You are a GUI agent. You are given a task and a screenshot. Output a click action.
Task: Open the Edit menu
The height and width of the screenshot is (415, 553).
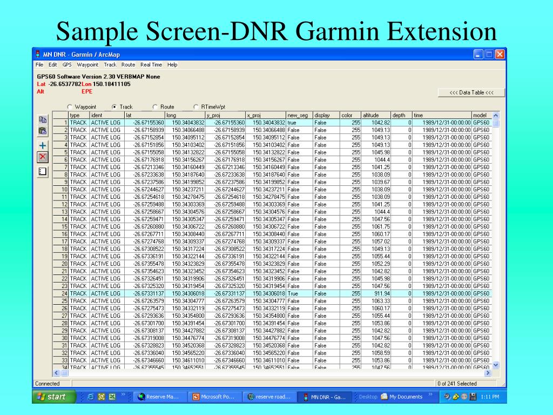coord(53,65)
